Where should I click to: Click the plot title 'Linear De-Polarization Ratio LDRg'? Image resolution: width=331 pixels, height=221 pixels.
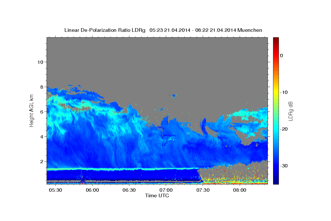tap(105, 30)
